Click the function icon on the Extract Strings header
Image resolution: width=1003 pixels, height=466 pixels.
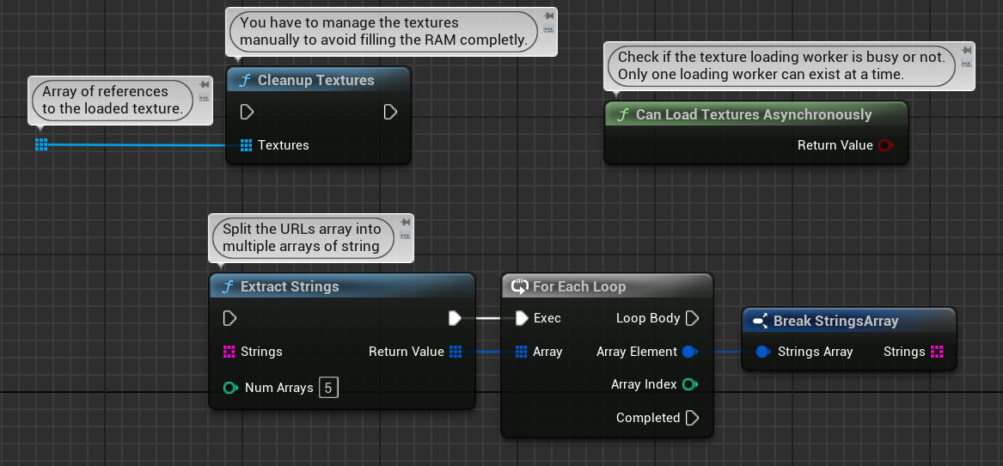pos(228,287)
